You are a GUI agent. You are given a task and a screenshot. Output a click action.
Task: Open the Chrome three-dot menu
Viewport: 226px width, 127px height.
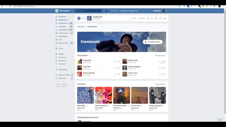coord(224,6)
